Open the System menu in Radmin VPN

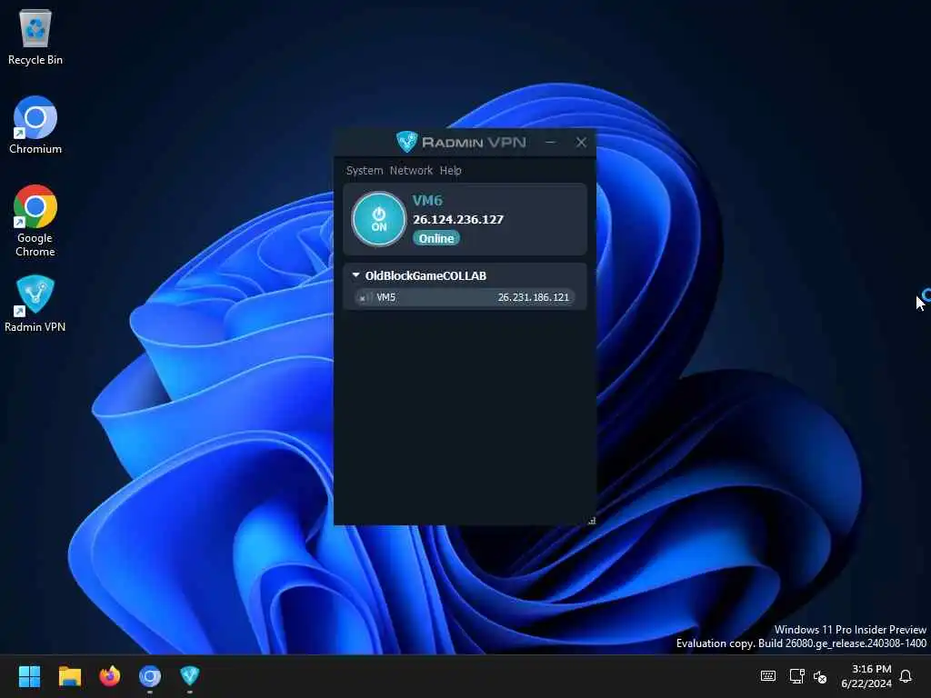pos(365,170)
